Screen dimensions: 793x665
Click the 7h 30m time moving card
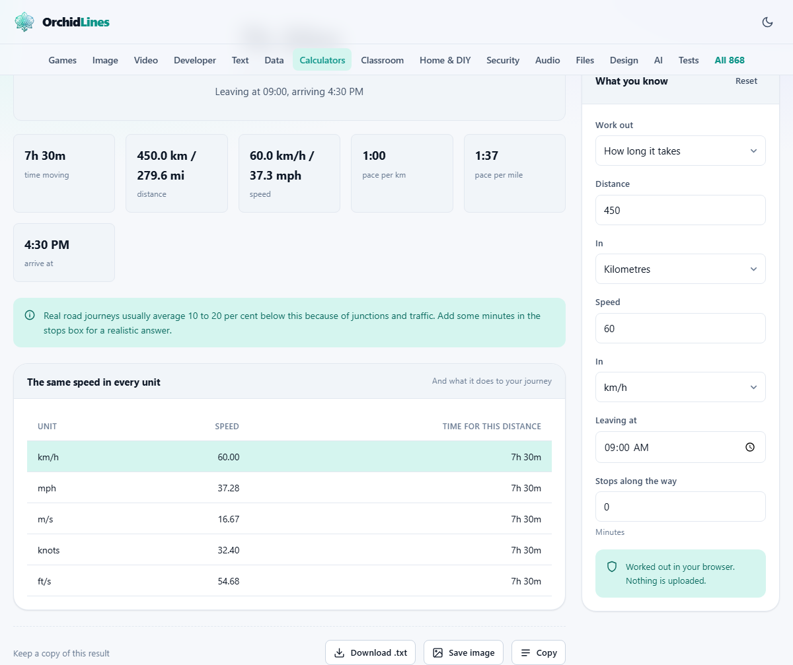pyautogui.click(x=64, y=174)
